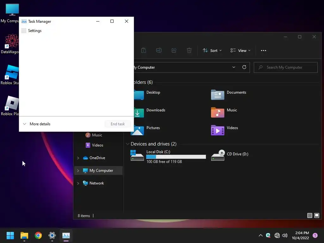Viewport: 324px width, 243px height.
Task: Click the DataWagon desktop shortcut
Action: click(x=10, y=44)
